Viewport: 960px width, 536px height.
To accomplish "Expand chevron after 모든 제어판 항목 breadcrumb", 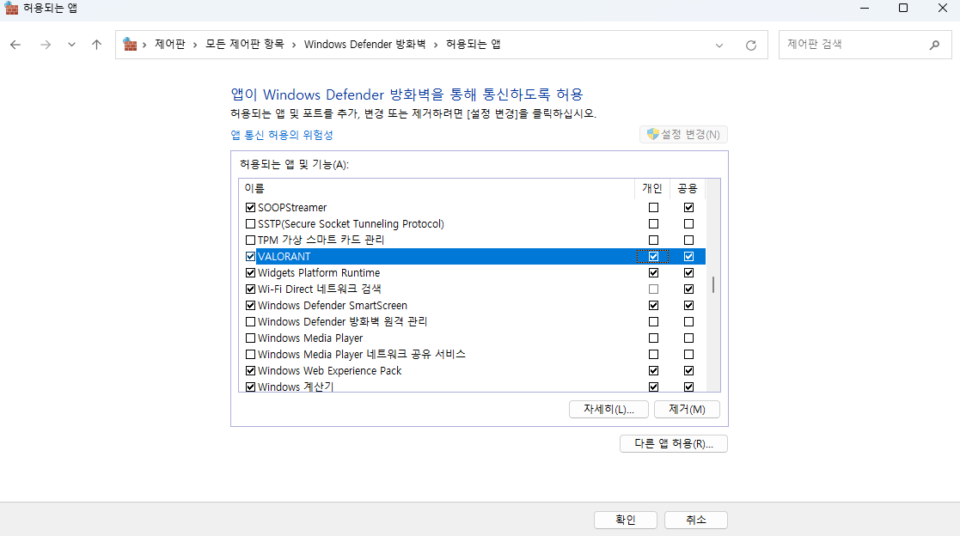I will [x=294, y=45].
